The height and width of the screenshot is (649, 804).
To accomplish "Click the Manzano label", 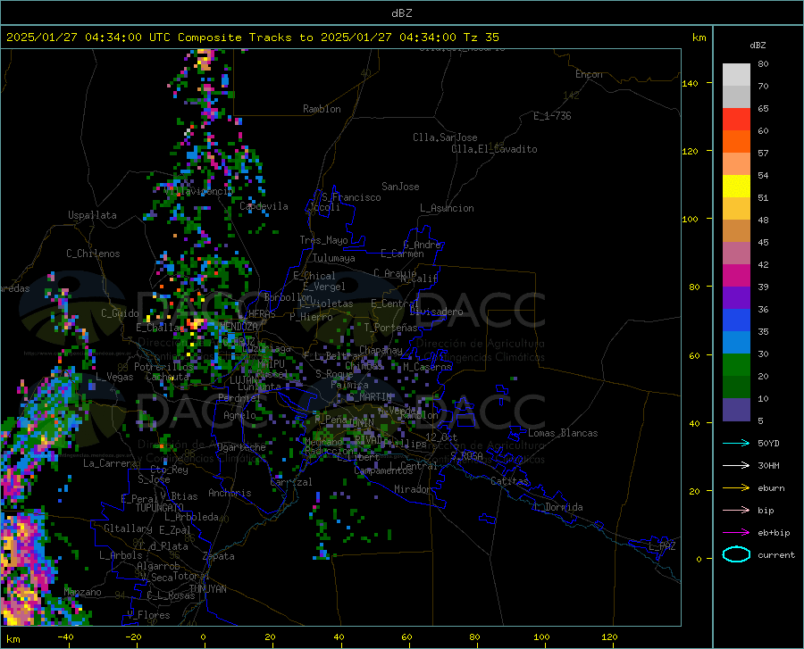I will coord(82,592).
